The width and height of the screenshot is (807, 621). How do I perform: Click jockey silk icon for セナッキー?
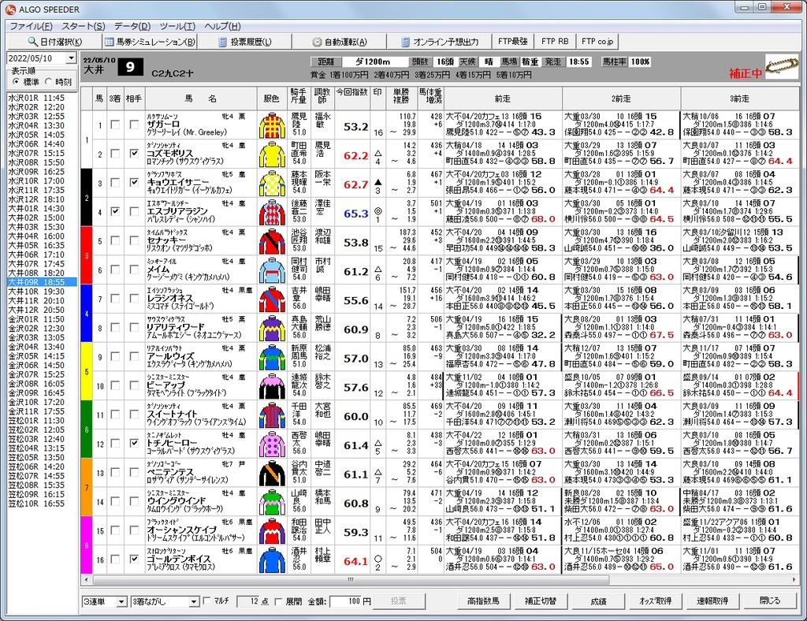coord(272,241)
